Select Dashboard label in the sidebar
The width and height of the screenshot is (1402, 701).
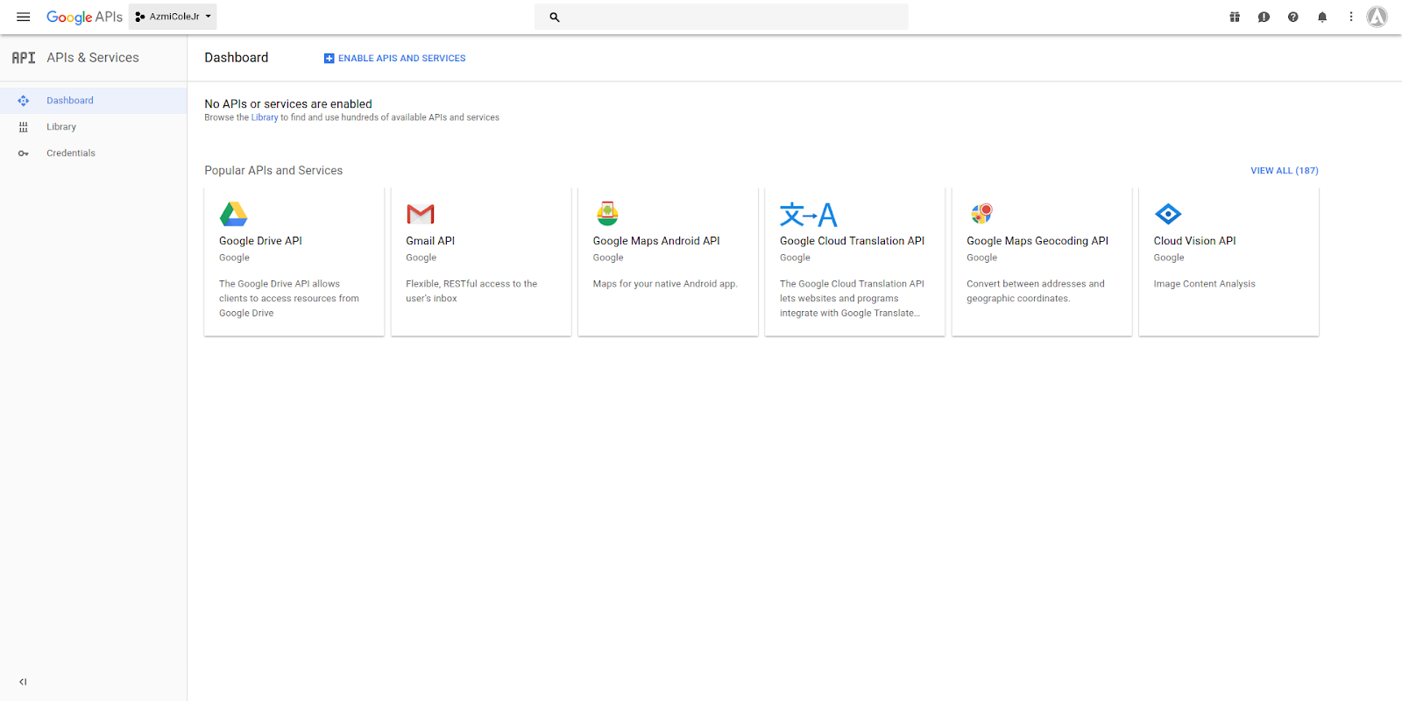(x=70, y=101)
